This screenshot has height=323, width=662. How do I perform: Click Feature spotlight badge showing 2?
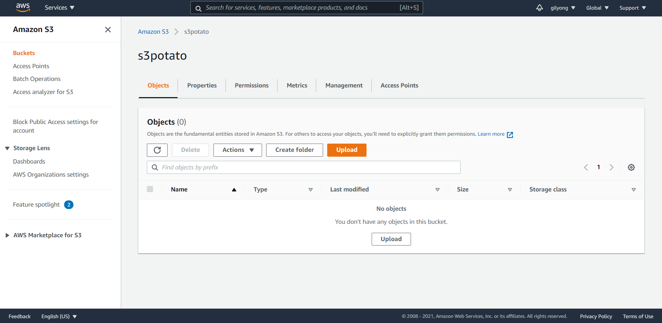coord(69,205)
